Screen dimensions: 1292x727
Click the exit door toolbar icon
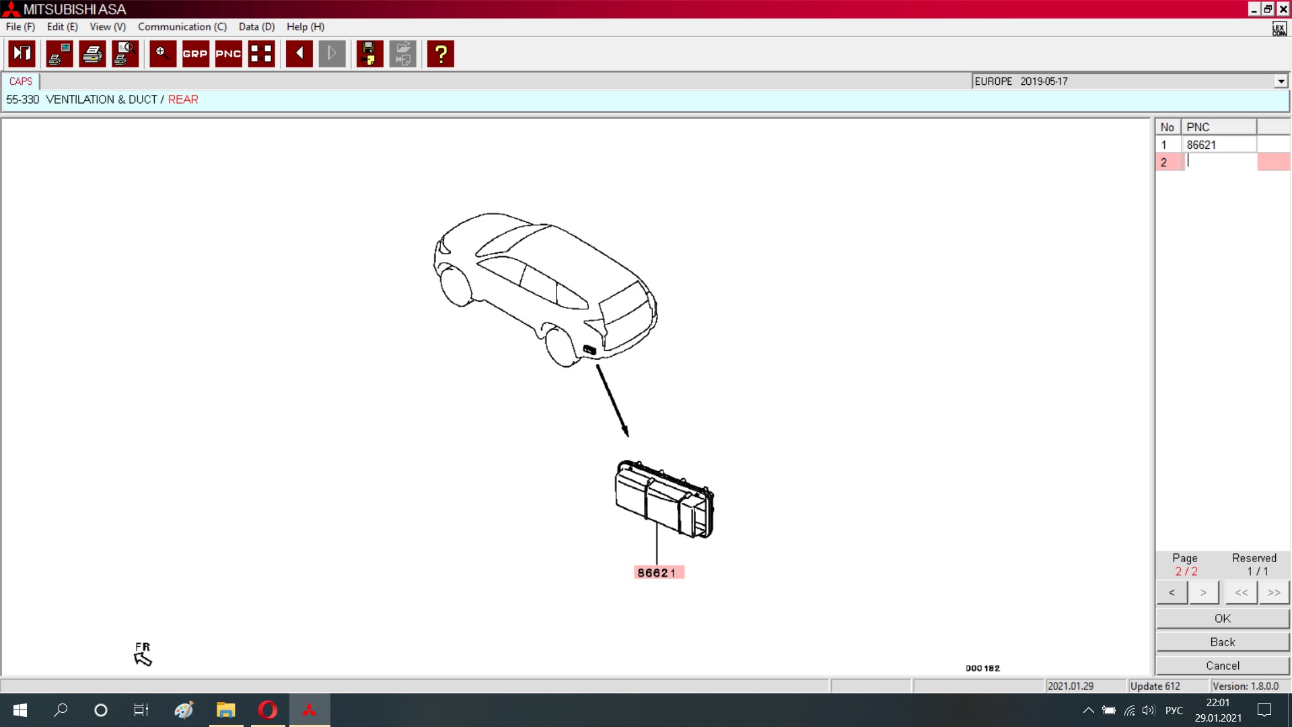click(22, 54)
